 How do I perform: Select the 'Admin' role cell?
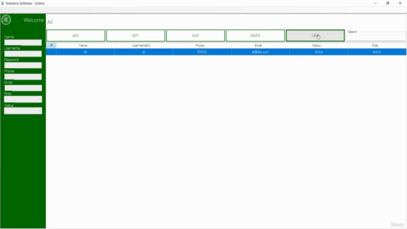pos(377,52)
